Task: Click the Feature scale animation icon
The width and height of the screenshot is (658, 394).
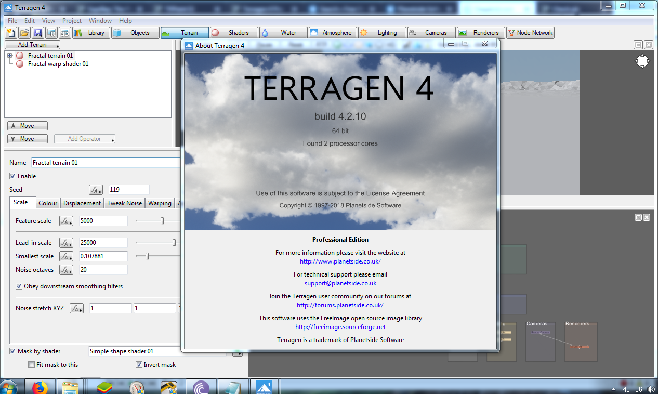Action: pyautogui.click(x=66, y=221)
